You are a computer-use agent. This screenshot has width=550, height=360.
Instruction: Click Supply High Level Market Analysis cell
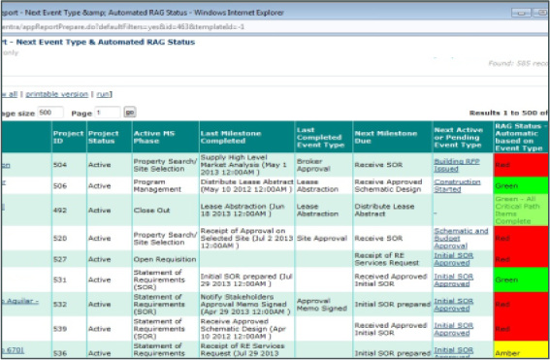click(x=246, y=165)
